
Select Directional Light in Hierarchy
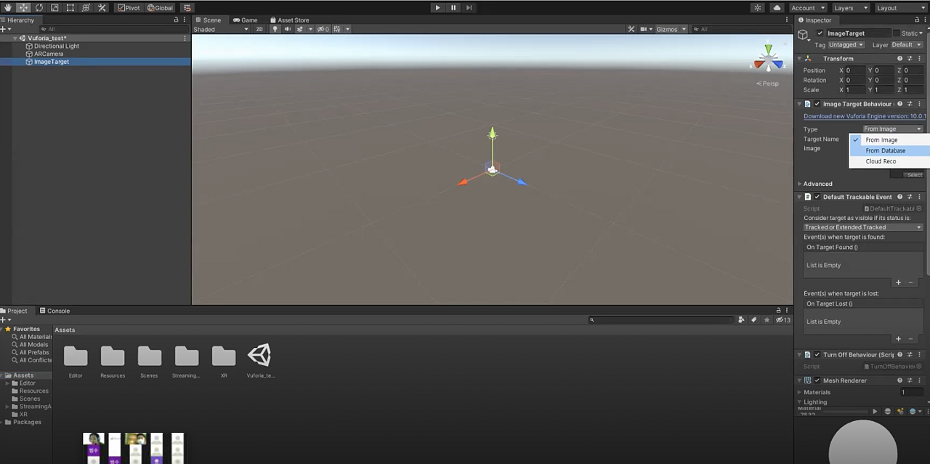tap(56, 46)
